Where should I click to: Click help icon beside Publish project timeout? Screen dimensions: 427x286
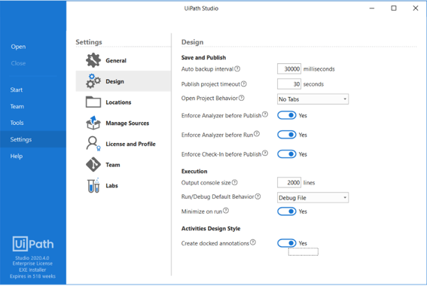pyautogui.click(x=244, y=84)
